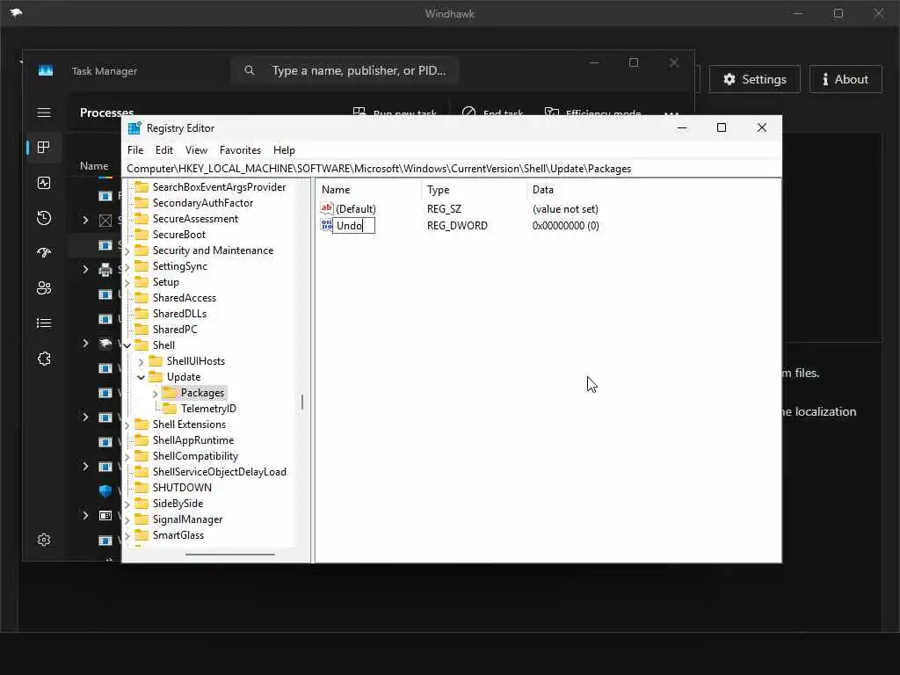Open Task Manager hamburger navigation menu
The width and height of the screenshot is (900, 675).
(44, 112)
